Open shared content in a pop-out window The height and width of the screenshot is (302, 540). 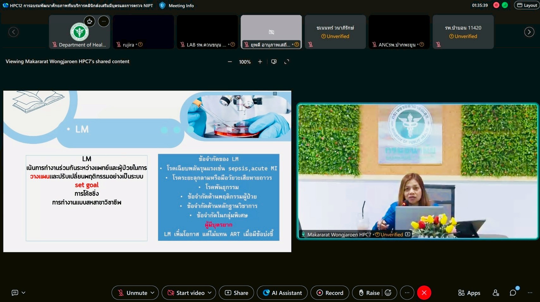point(274,62)
